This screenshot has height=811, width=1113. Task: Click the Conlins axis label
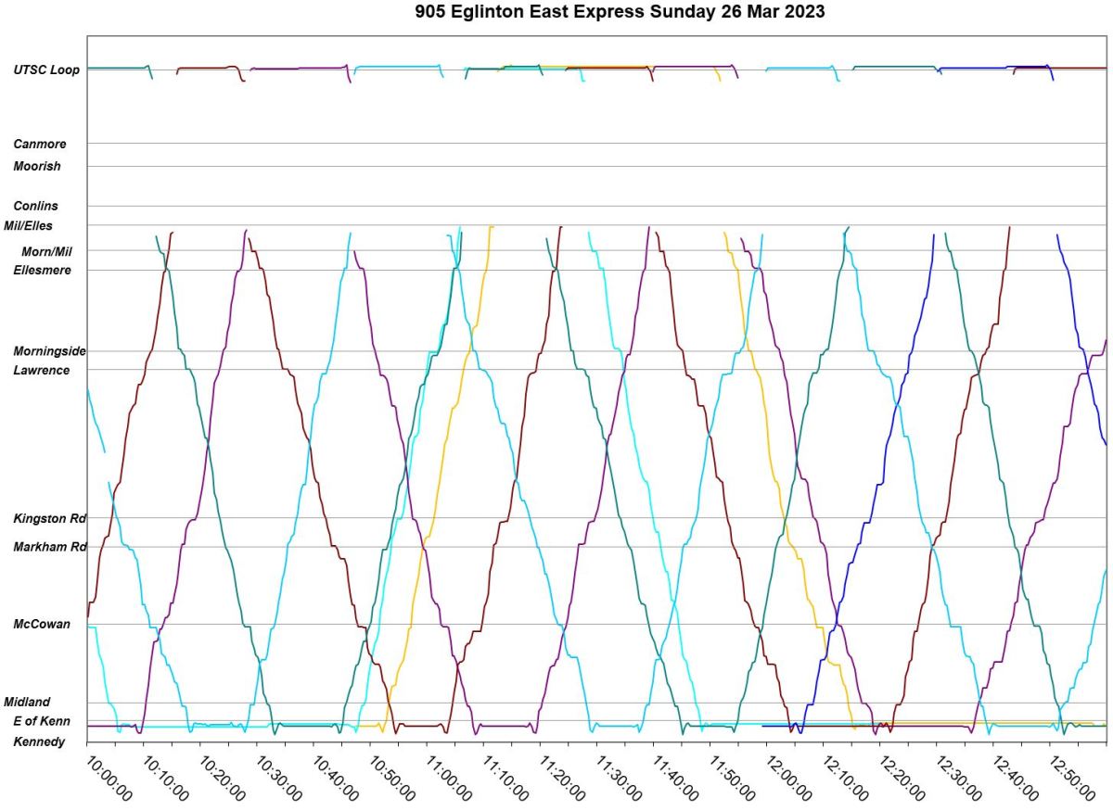pos(36,207)
